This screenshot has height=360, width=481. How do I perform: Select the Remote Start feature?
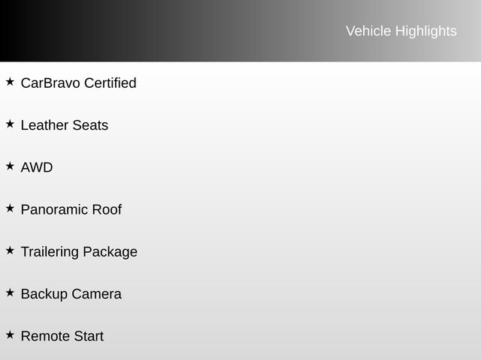62,336
